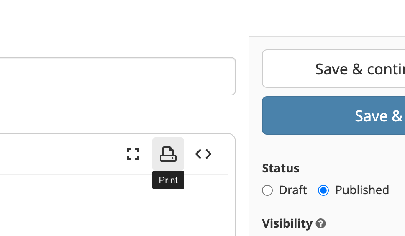
Task: Select the Draft status radio button
Action: 267,190
